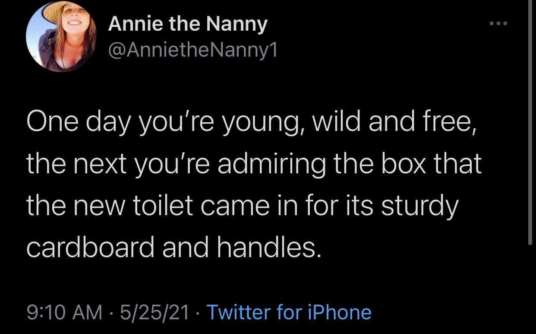536x334 pixels.
Task: Click the 9:10 AM timestamp
Action: coord(64,312)
